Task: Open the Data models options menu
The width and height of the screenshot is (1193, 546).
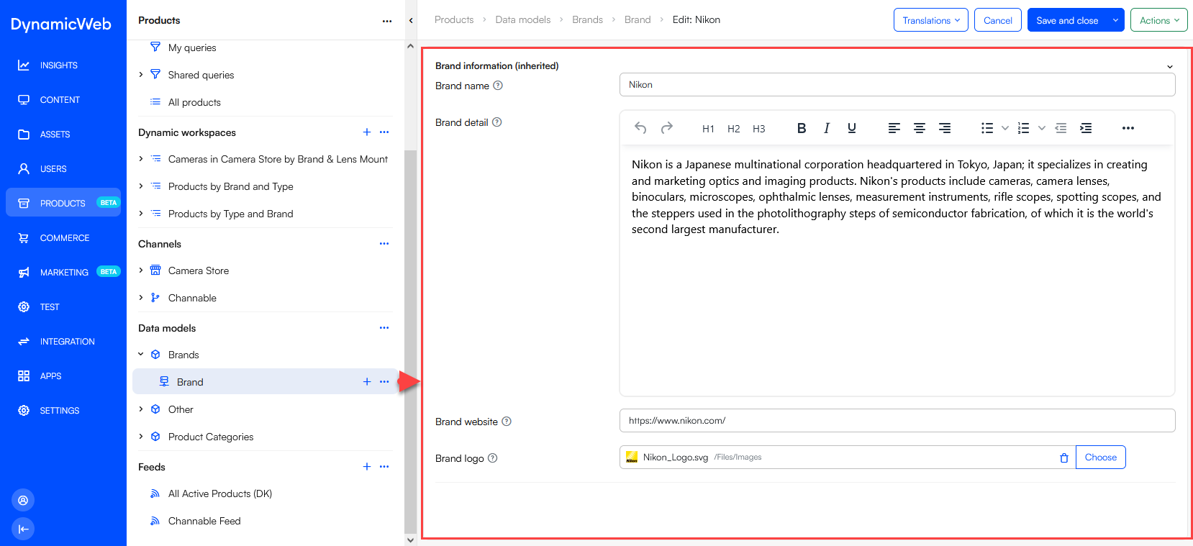Action: (384, 328)
